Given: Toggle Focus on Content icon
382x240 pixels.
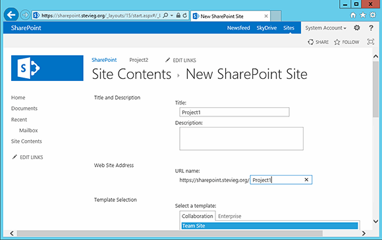Looking at the screenshot, I should (371, 42).
